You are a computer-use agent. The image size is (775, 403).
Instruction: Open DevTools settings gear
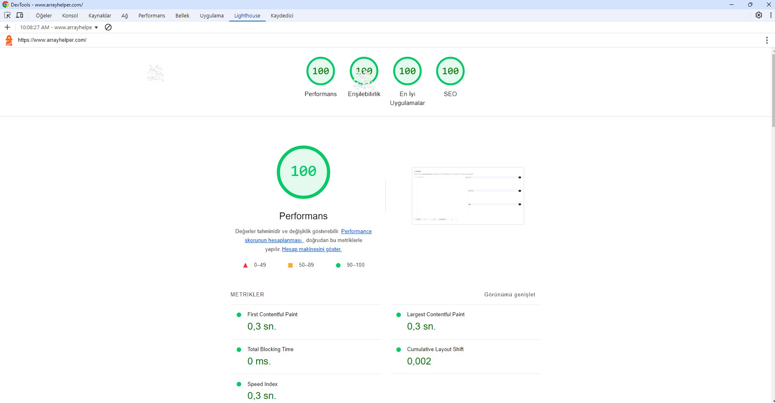[x=759, y=15]
